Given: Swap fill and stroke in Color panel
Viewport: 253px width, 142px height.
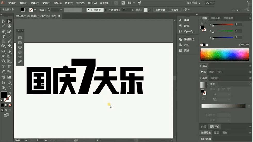Looking at the screenshot, I should (x=205, y=23).
